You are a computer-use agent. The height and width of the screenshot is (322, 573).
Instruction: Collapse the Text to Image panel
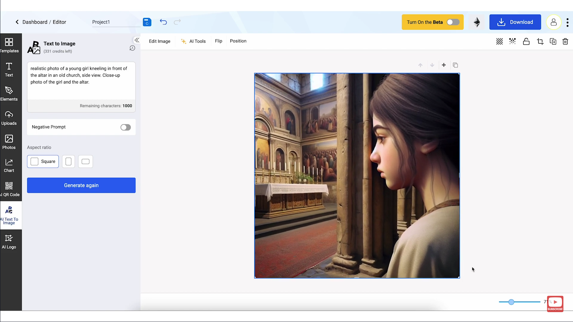(x=137, y=40)
